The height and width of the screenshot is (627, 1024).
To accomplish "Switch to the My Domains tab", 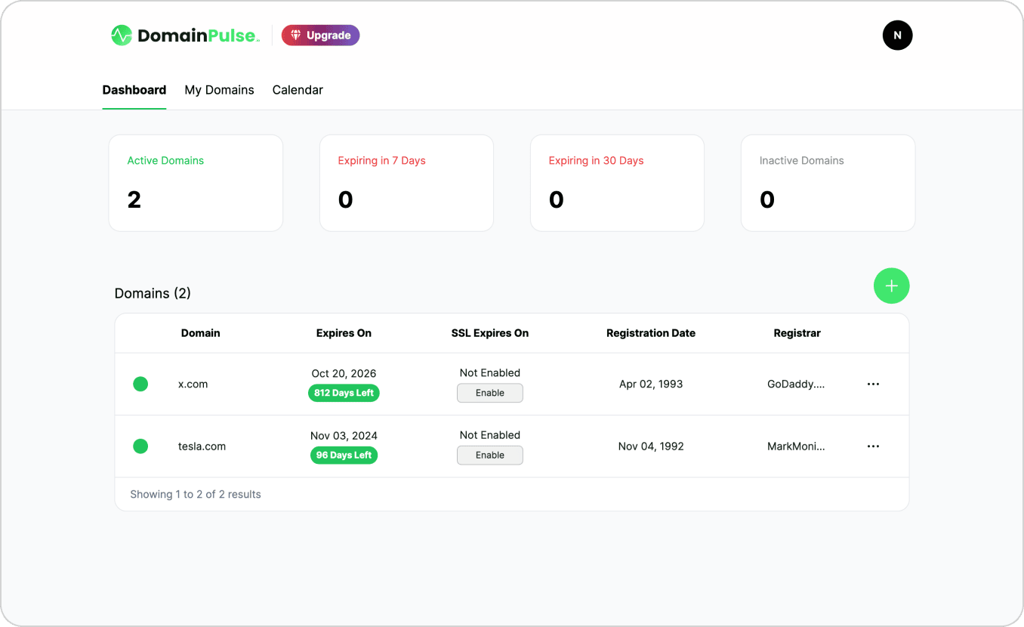I will [x=219, y=90].
